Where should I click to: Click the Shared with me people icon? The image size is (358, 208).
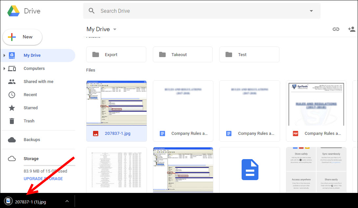tap(12, 82)
